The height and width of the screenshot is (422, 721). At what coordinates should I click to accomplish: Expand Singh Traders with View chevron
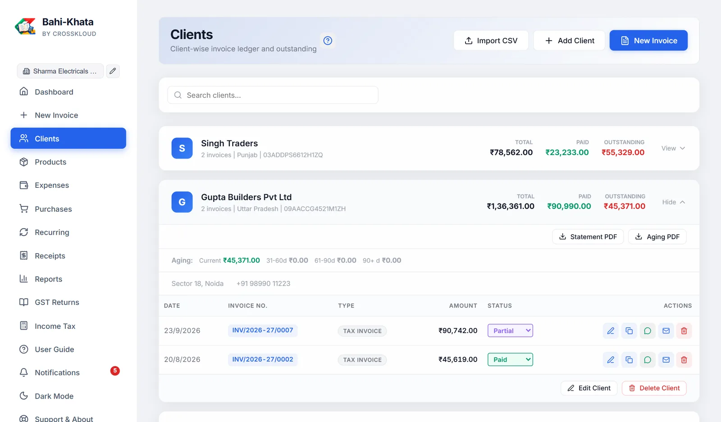pos(673,148)
